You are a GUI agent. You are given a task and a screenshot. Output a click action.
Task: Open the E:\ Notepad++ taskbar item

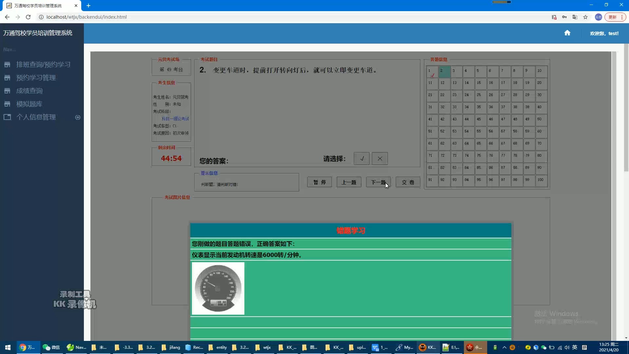coord(451,347)
